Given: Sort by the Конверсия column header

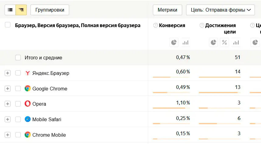Looking at the screenshot, I should pos(172,26).
